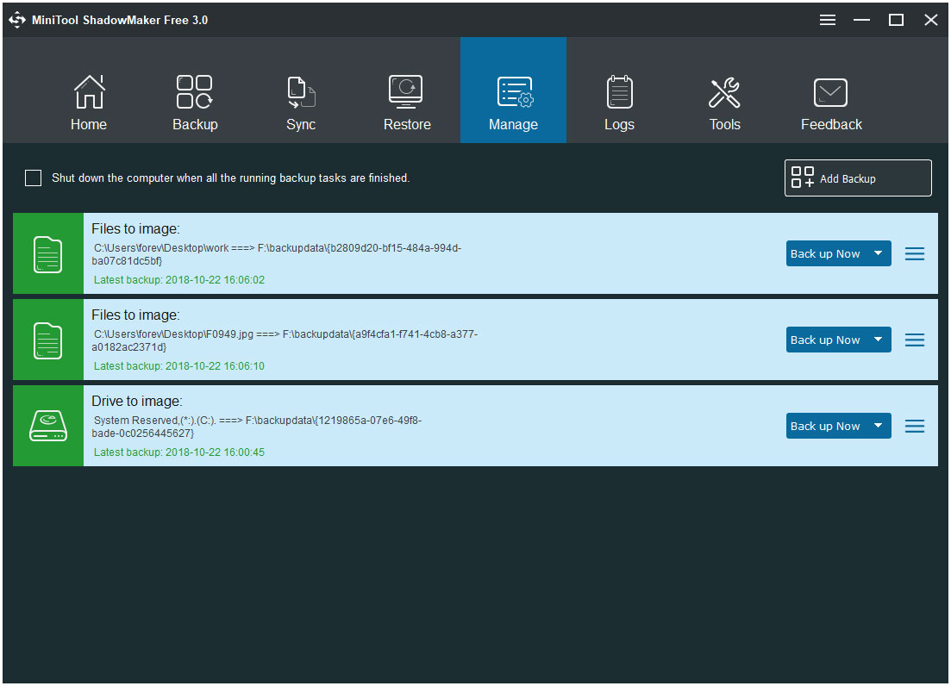Enable shut down when backups finish
951x686 pixels.
tap(34, 178)
